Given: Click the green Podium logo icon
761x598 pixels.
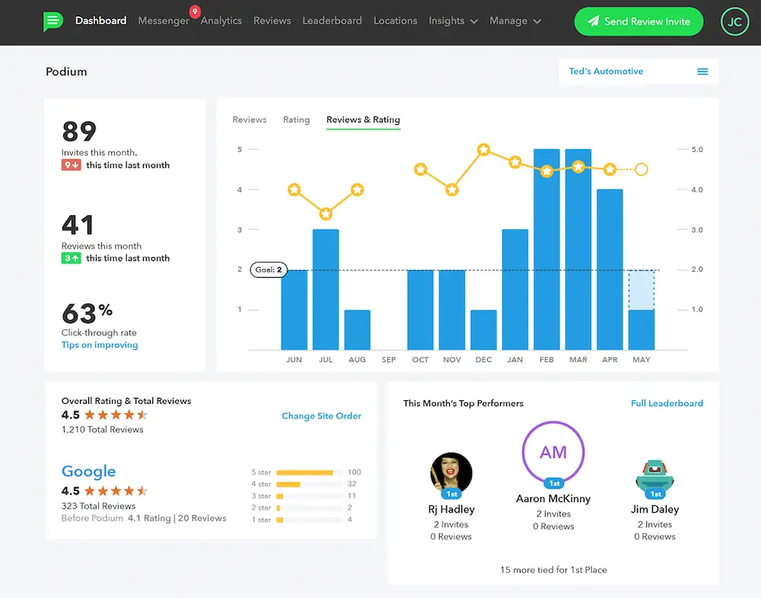Looking at the screenshot, I should (53, 21).
